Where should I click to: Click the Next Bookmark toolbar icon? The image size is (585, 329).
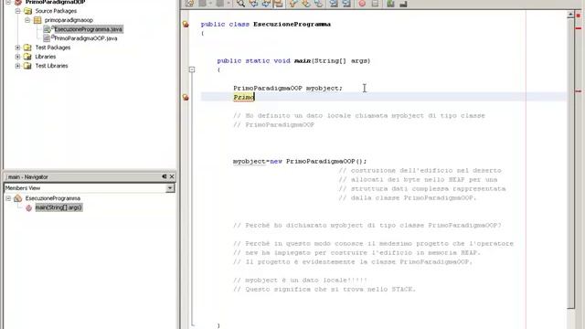coord(306,4)
